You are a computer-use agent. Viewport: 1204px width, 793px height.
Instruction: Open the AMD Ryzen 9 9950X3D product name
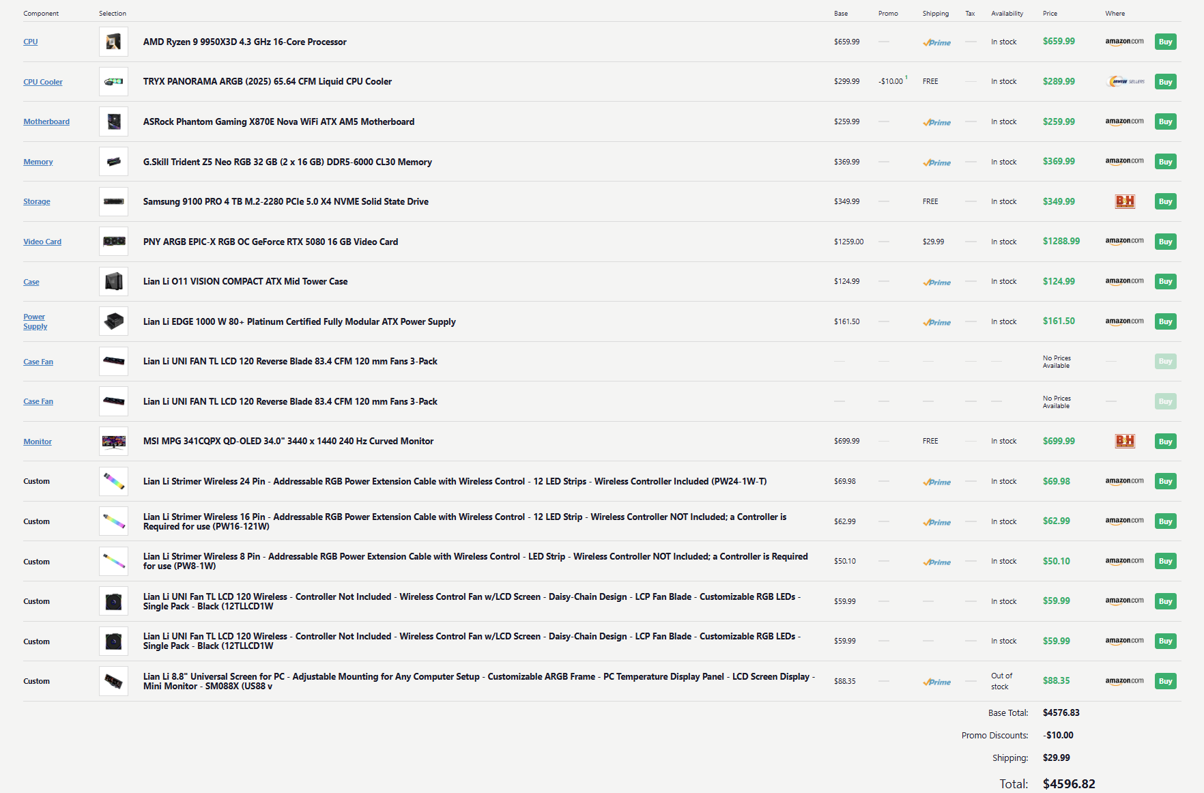[245, 42]
